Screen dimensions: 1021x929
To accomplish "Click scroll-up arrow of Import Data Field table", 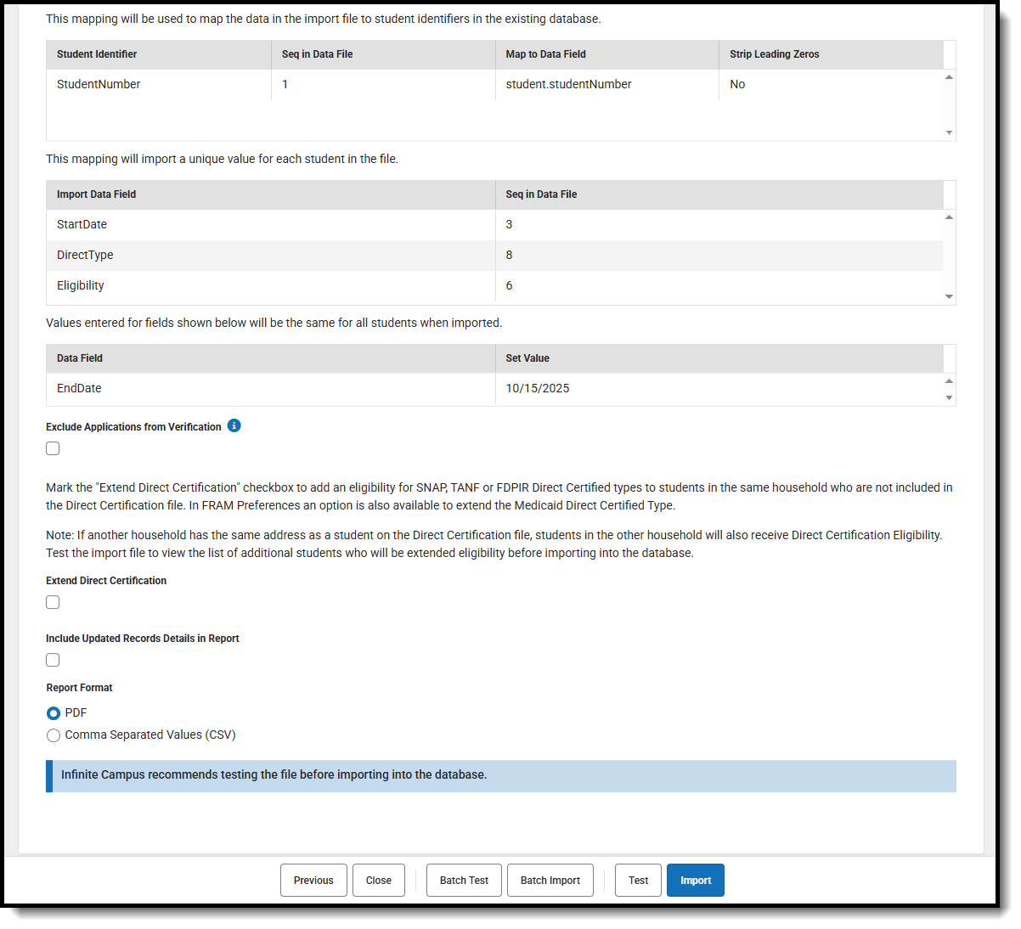I will click(950, 217).
